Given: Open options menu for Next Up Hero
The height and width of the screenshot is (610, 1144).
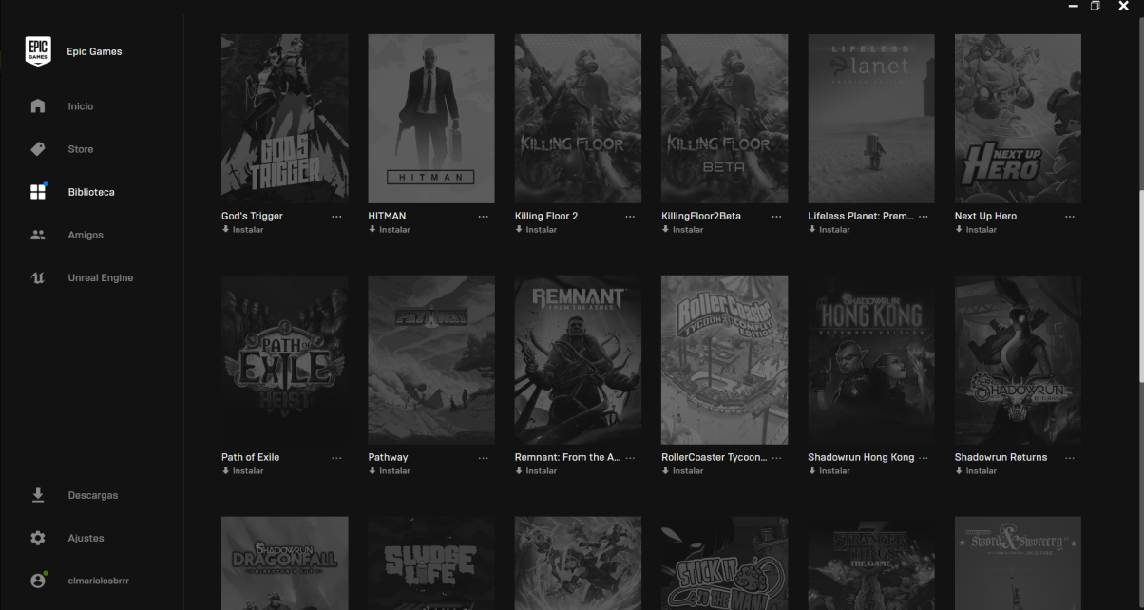Looking at the screenshot, I should (x=1070, y=217).
